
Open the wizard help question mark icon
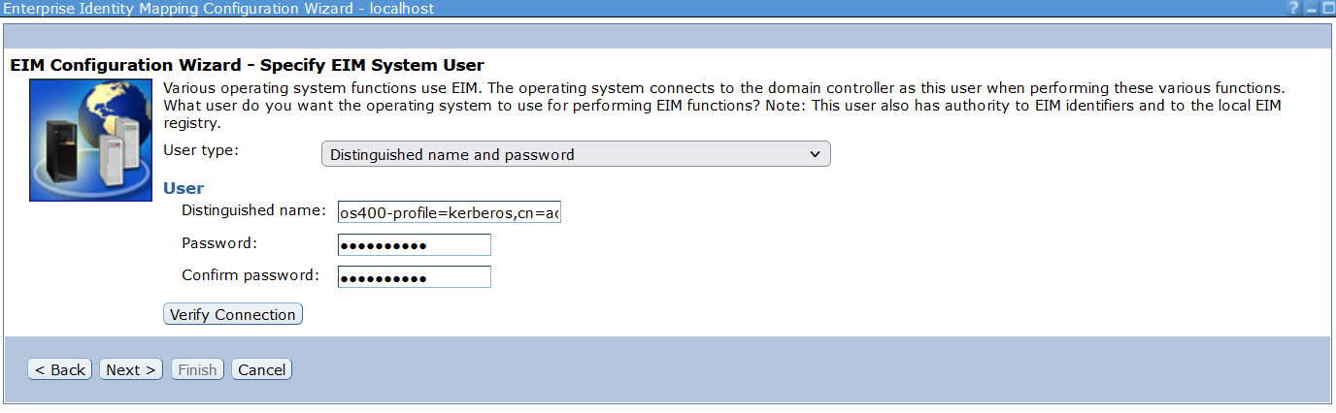[1293, 9]
